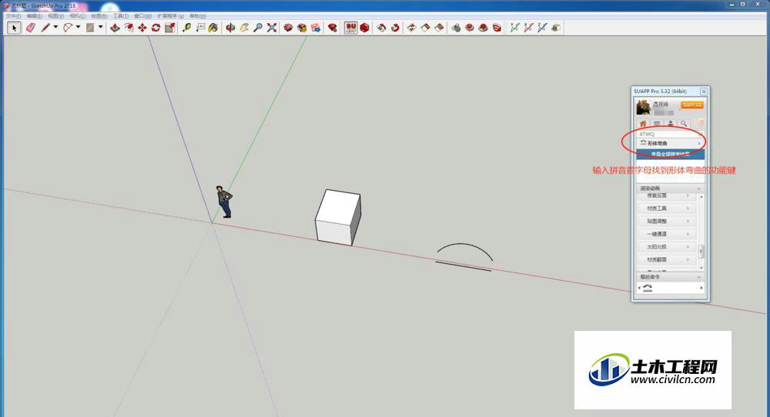Screen dimensions: 770x417
Task: Open the shape tool dropdown arrow
Action: pos(101,28)
